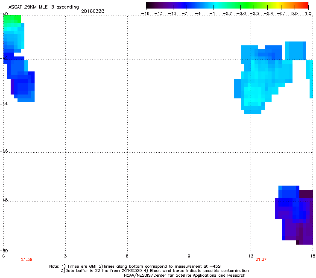Click the note line beginning "Note: 1) Times are GMT"
The height and width of the screenshot is (278, 316).
tap(135, 266)
